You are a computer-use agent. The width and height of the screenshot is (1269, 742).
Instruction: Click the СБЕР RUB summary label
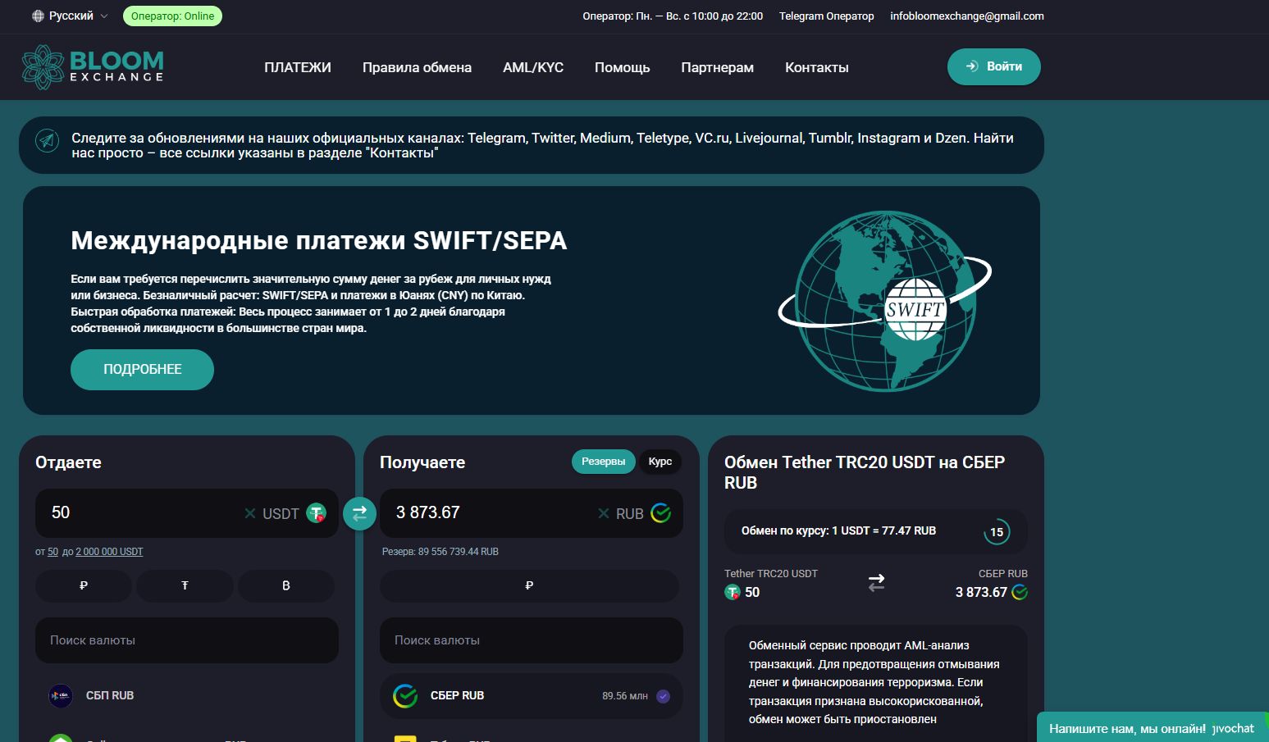click(1003, 573)
